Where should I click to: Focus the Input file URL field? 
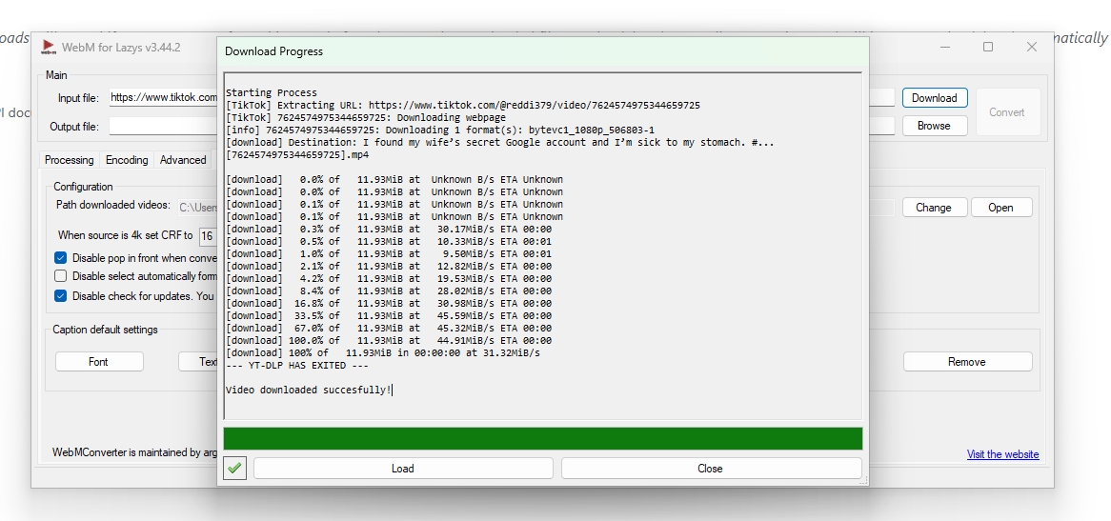(164, 98)
